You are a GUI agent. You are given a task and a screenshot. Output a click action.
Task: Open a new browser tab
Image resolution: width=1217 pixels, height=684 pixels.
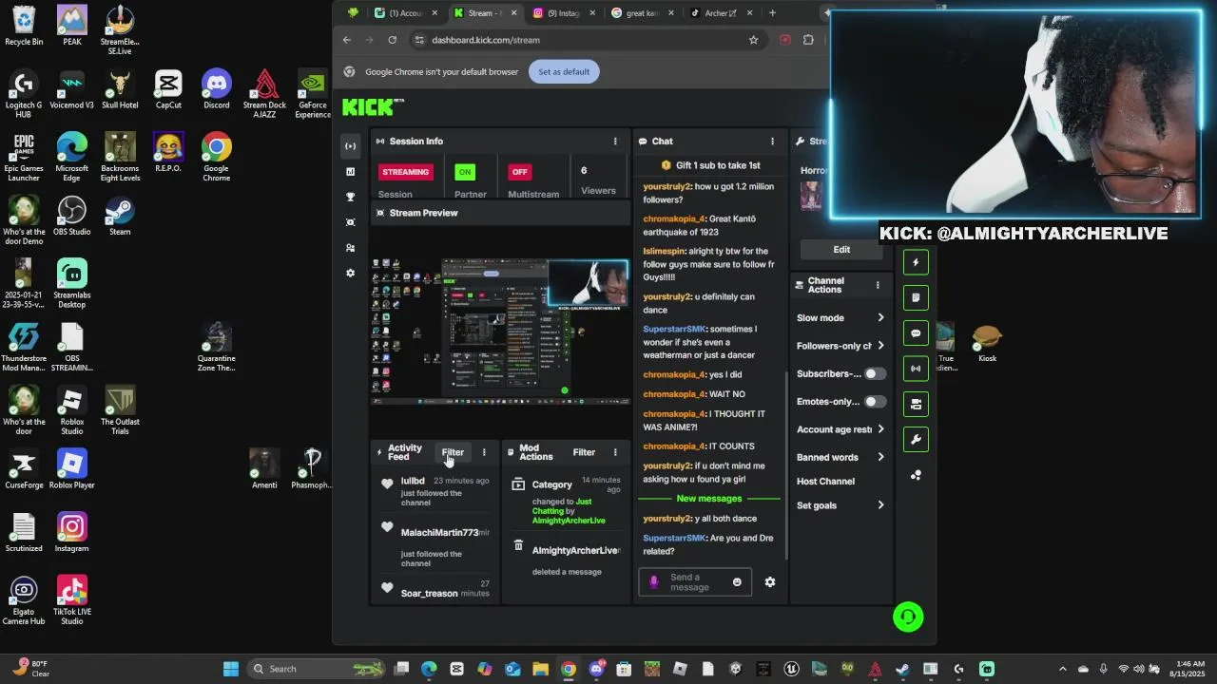(772, 13)
